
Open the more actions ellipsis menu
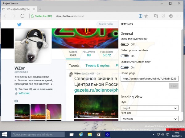pyautogui.click(x=179, y=16)
